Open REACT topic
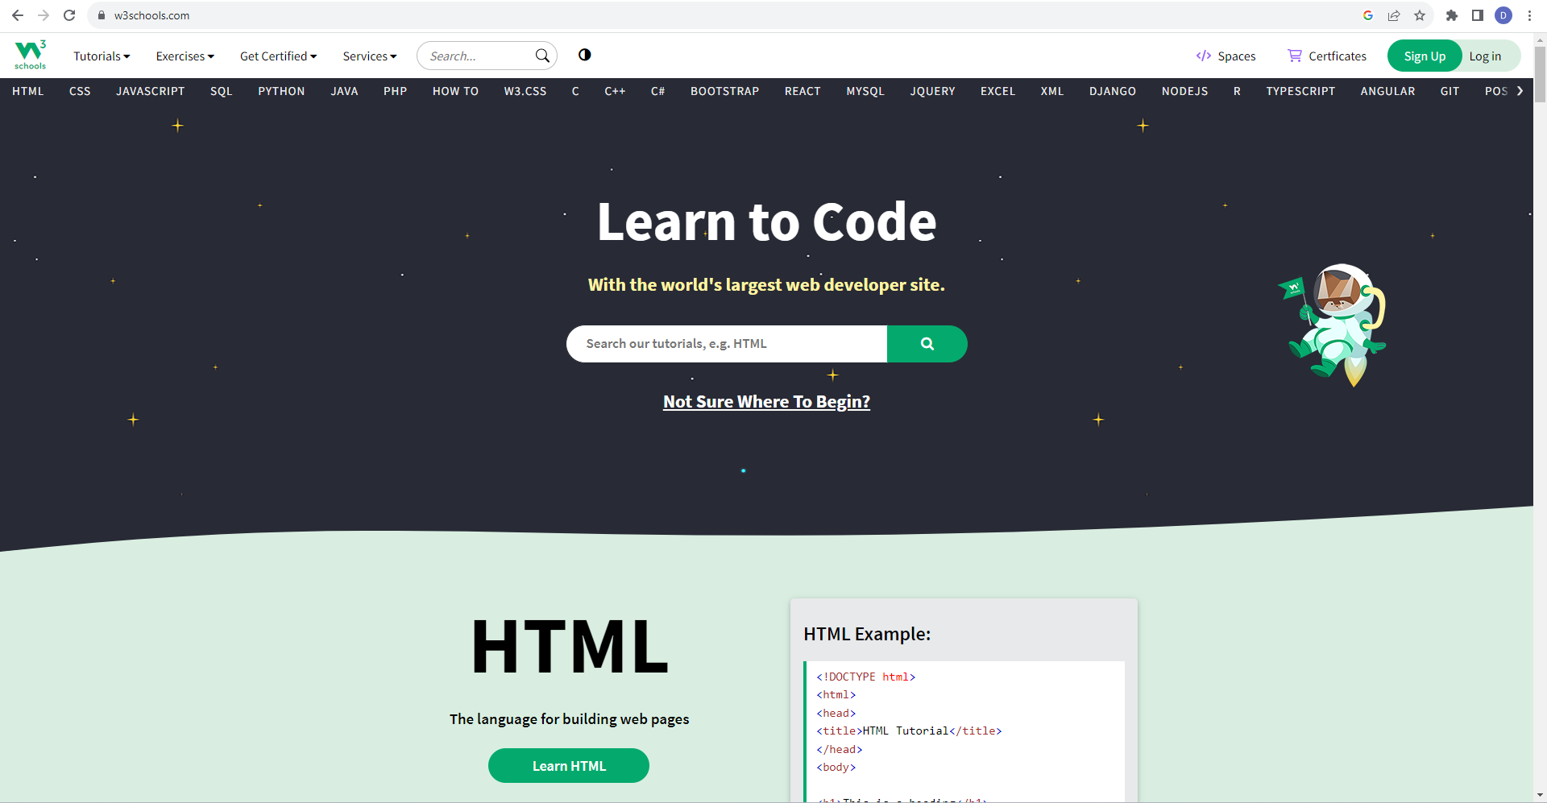1547x803 pixels. 803,91
